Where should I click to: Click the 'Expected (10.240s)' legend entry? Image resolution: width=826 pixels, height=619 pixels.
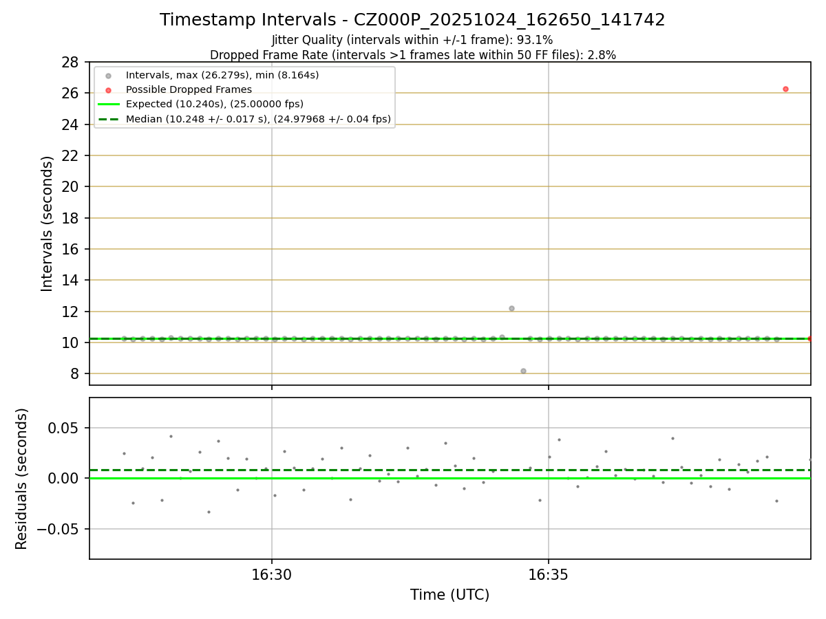tap(215, 104)
